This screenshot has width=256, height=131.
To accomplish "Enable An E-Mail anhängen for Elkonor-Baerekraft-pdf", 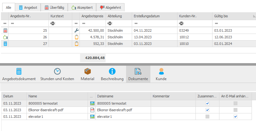I will click(x=236, y=110).
